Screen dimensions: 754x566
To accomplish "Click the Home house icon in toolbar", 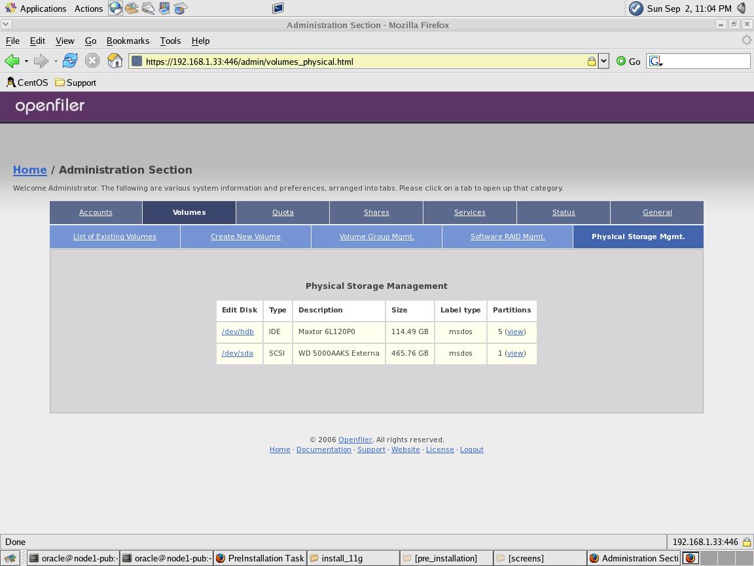I will [x=115, y=61].
